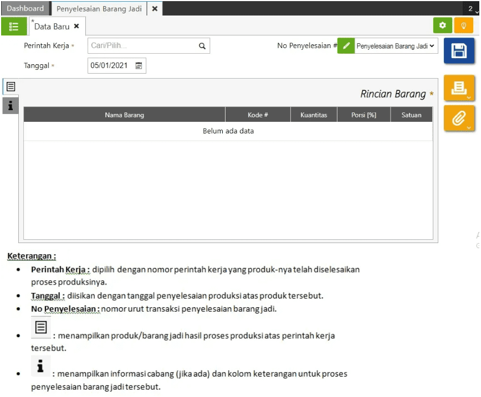Click the blue save floppy disk icon
This screenshot has height=397, width=481.
coord(459,50)
